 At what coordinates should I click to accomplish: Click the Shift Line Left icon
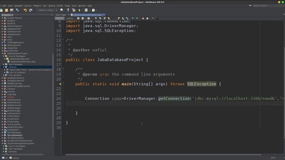[x=133, y=18]
